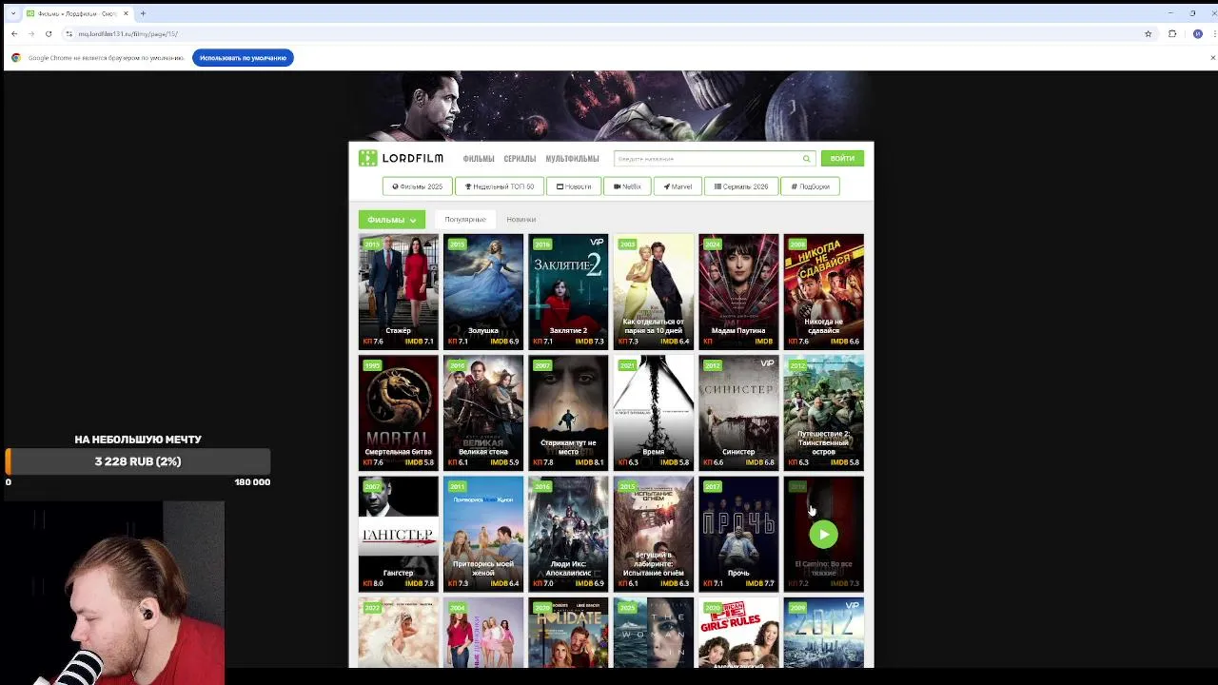Open the Время movie poster
This screenshot has width=1218, height=685.
coord(654,413)
